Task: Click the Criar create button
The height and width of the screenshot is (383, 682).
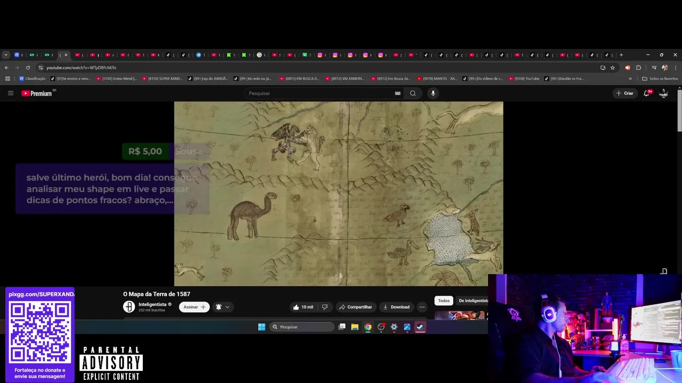Action: pyautogui.click(x=625, y=93)
